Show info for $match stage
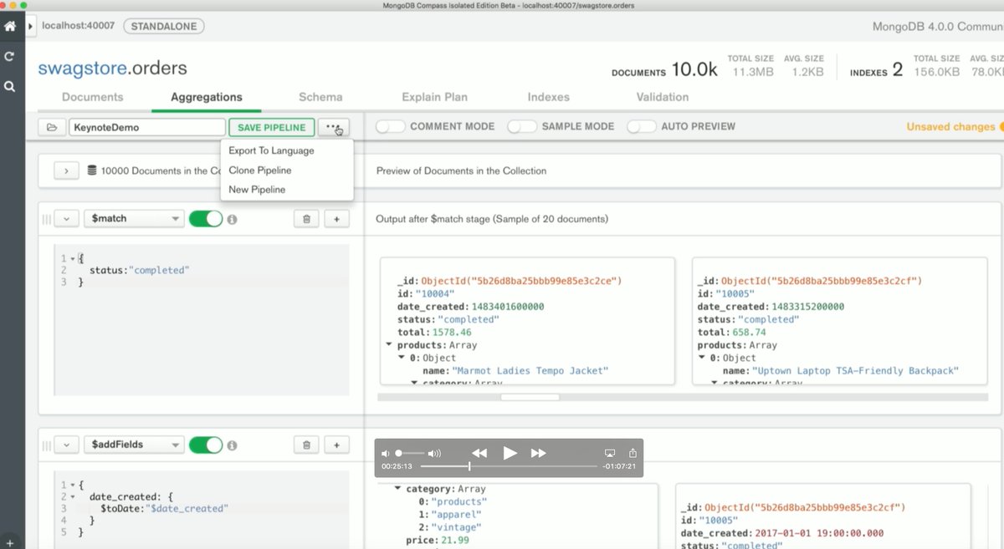This screenshot has height=549, width=1004. pyautogui.click(x=233, y=219)
